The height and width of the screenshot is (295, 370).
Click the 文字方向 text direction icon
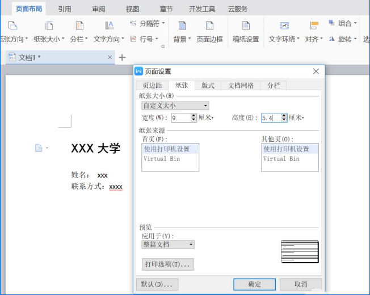point(109,26)
